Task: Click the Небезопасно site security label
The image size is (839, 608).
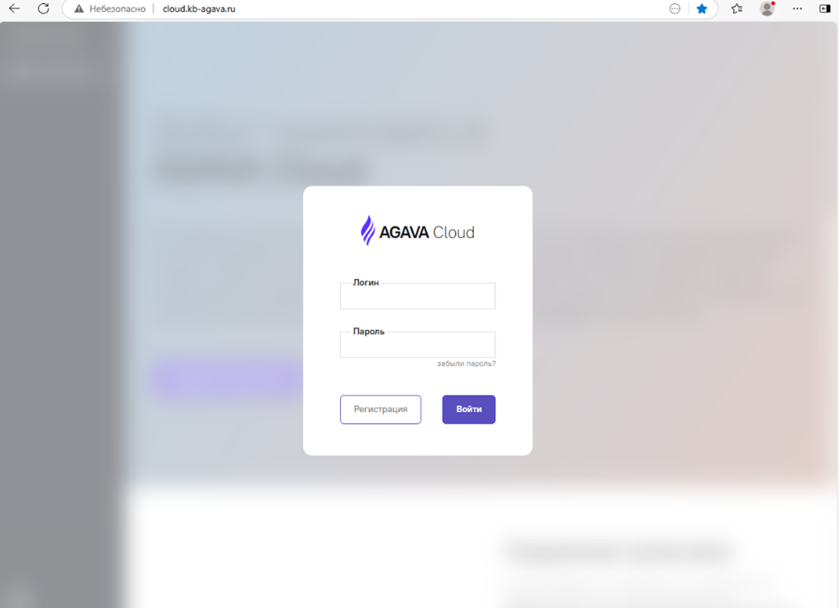Action: point(117,9)
